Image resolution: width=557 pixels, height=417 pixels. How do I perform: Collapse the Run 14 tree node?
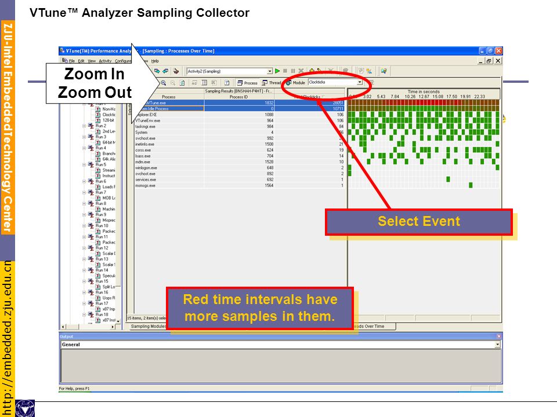click(x=84, y=270)
